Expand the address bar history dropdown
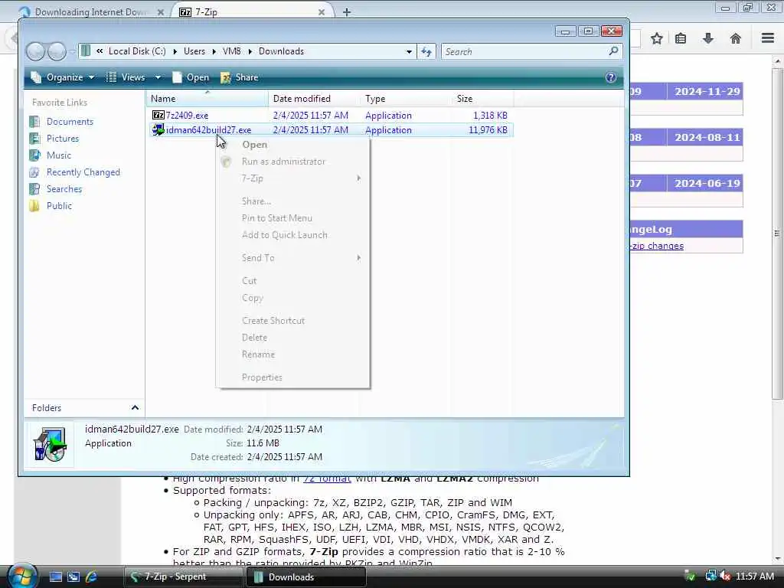The height and width of the screenshot is (588, 784). tap(409, 51)
